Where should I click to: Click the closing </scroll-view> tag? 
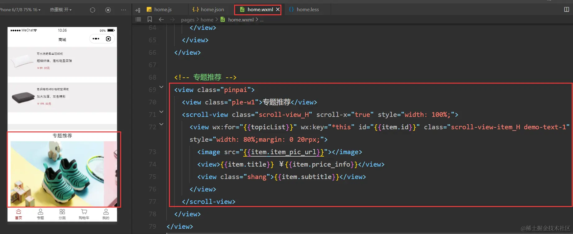[x=209, y=202]
